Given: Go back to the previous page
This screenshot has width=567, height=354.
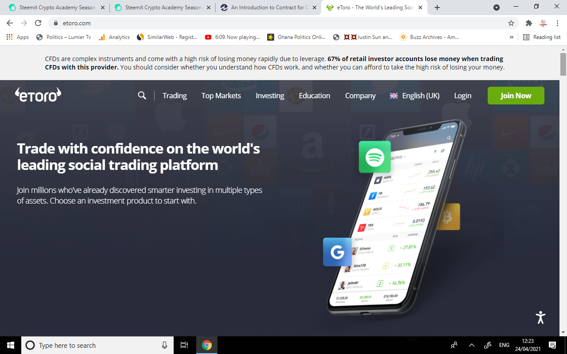Looking at the screenshot, I should tap(10, 23).
